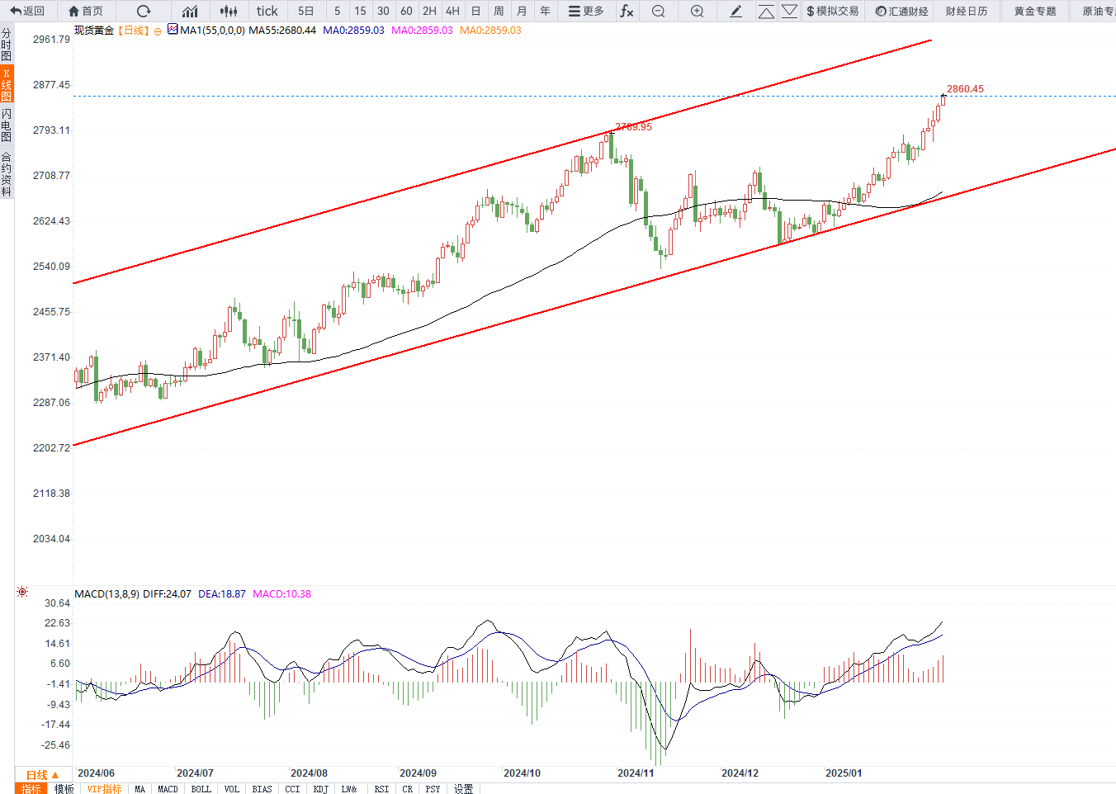This screenshot has height=794, width=1116.
Task: Click the magenta MACD:10.38 value
Action: (281, 594)
